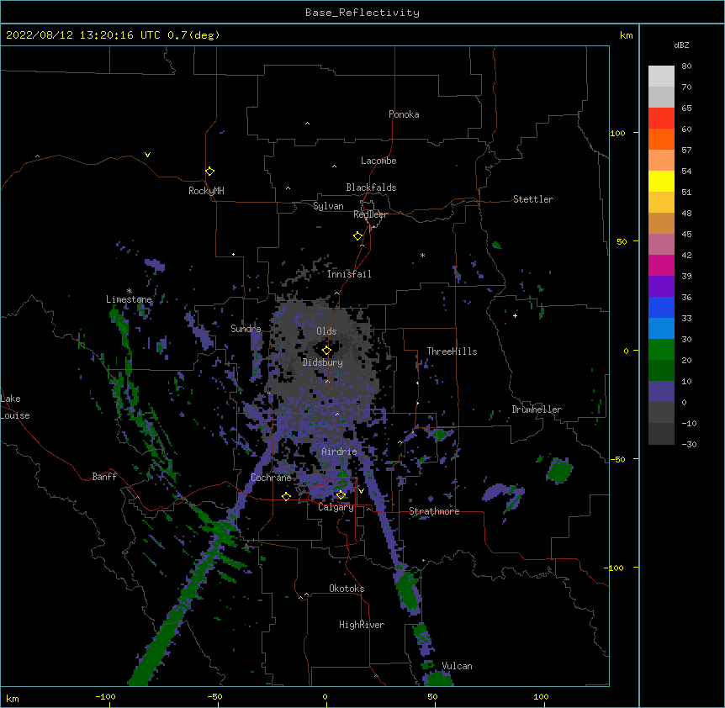
Task: Select the Banff label
Action: coord(104,477)
